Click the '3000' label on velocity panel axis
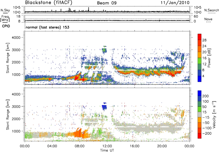Image resolution: width=219 pixels, height=152 pixels. point(16,106)
